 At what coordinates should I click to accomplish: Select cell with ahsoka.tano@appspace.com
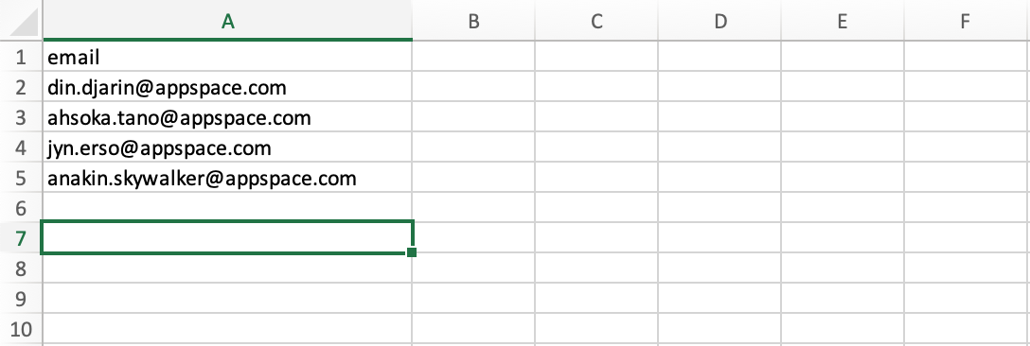coord(227,117)
